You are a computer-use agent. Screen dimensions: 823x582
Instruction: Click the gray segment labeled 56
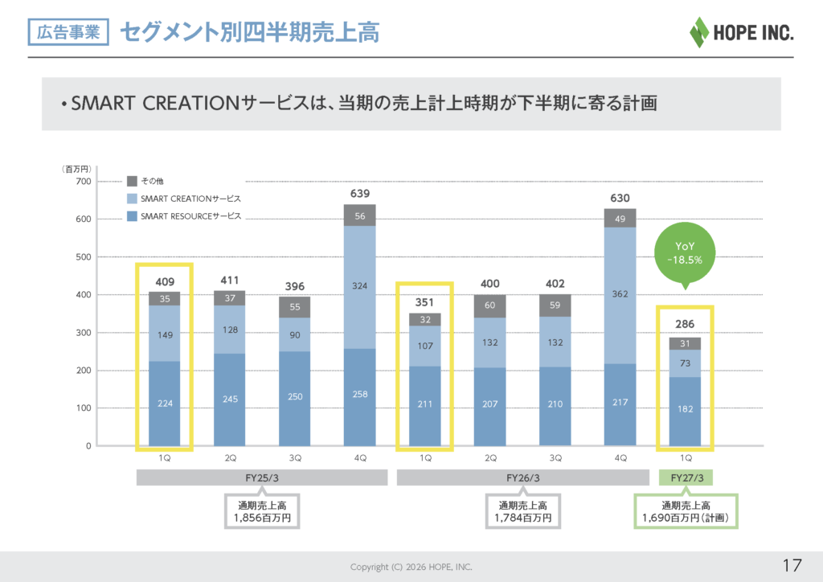click(x=359, y=215)
